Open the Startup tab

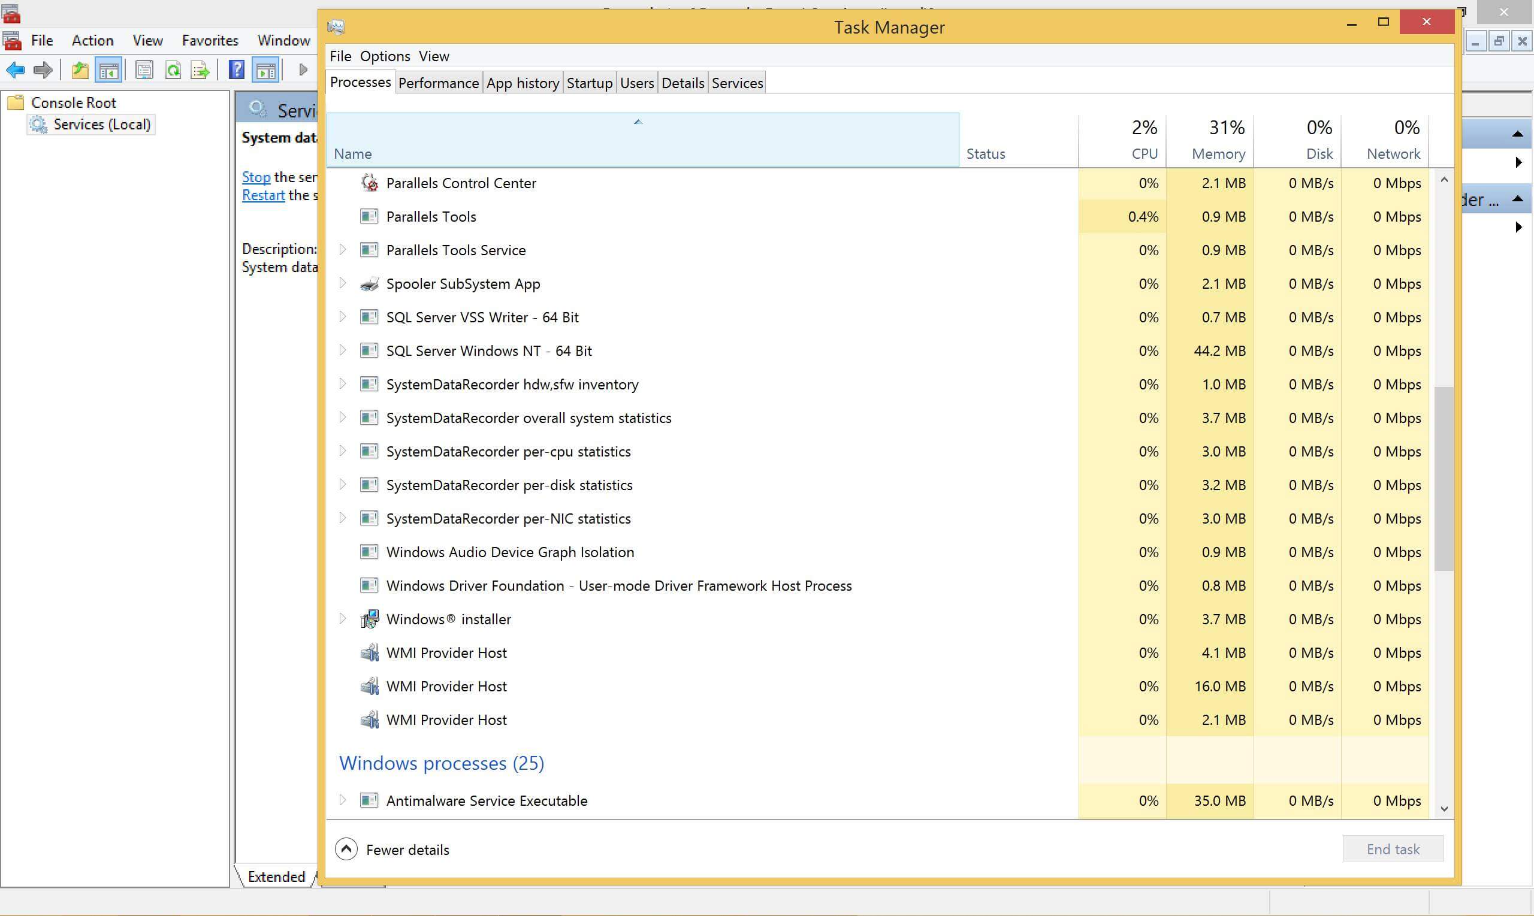coord(590,83)
